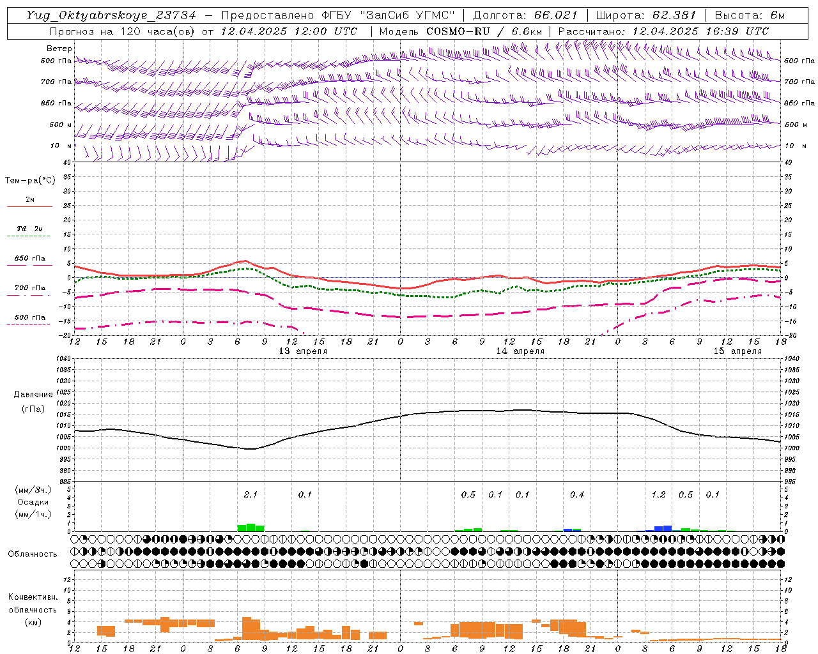Click the Давление pressure panel label
The height and width of the screenshot is (654, 818).
click(33, 394)
